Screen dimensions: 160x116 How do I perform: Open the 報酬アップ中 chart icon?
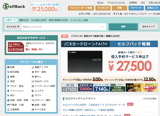33,67
